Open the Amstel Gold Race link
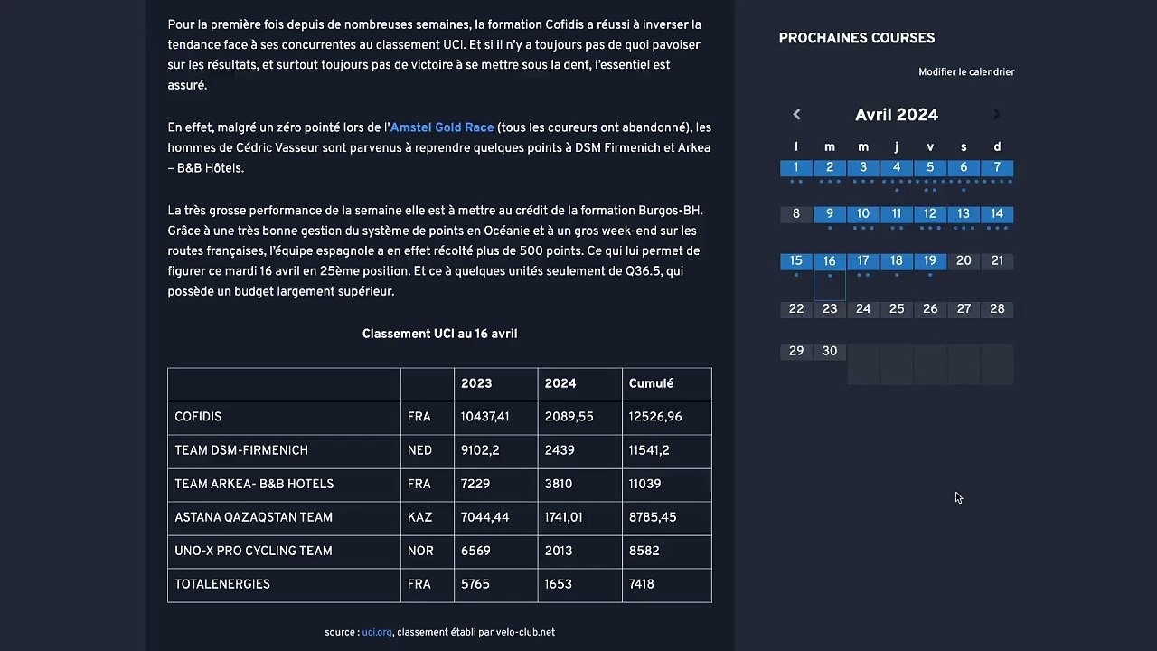1157x651 pixels. 442,127
